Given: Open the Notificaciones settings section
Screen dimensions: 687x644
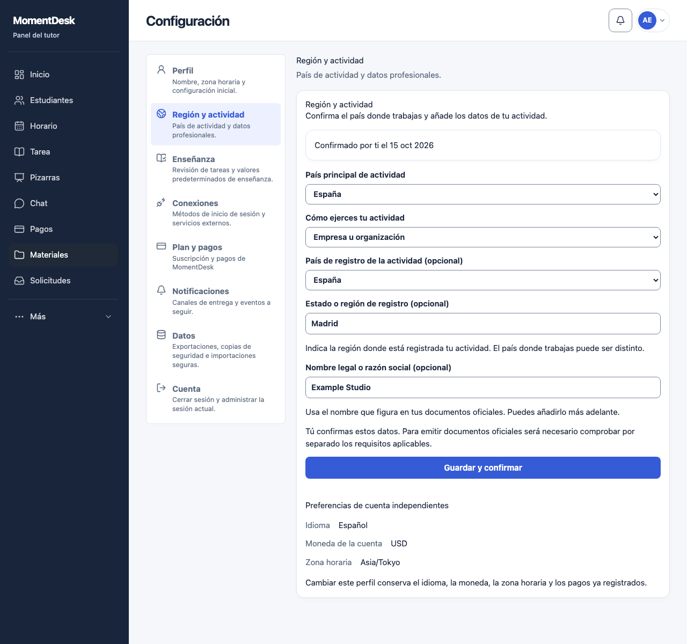Looking at the screenshot, I should tap(216, 301).
